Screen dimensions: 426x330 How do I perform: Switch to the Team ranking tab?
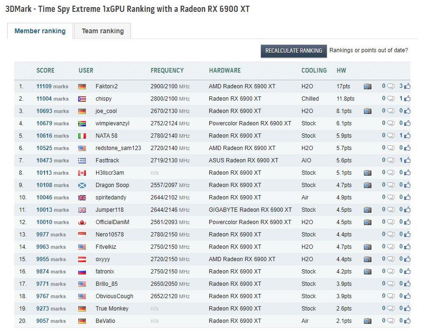coord(102,31)
